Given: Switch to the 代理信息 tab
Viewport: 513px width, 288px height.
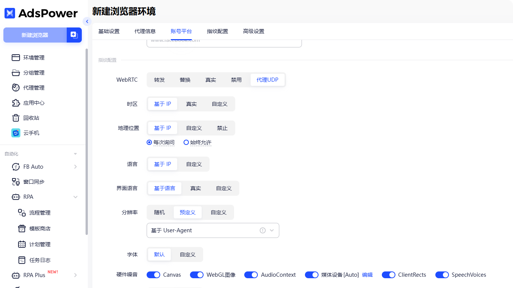Looking at the screenshot, I should pos(145,31).
